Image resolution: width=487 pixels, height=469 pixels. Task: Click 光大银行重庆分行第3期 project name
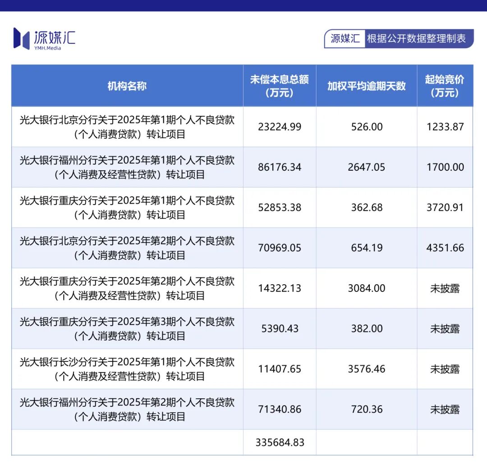(x=127, y=328)
